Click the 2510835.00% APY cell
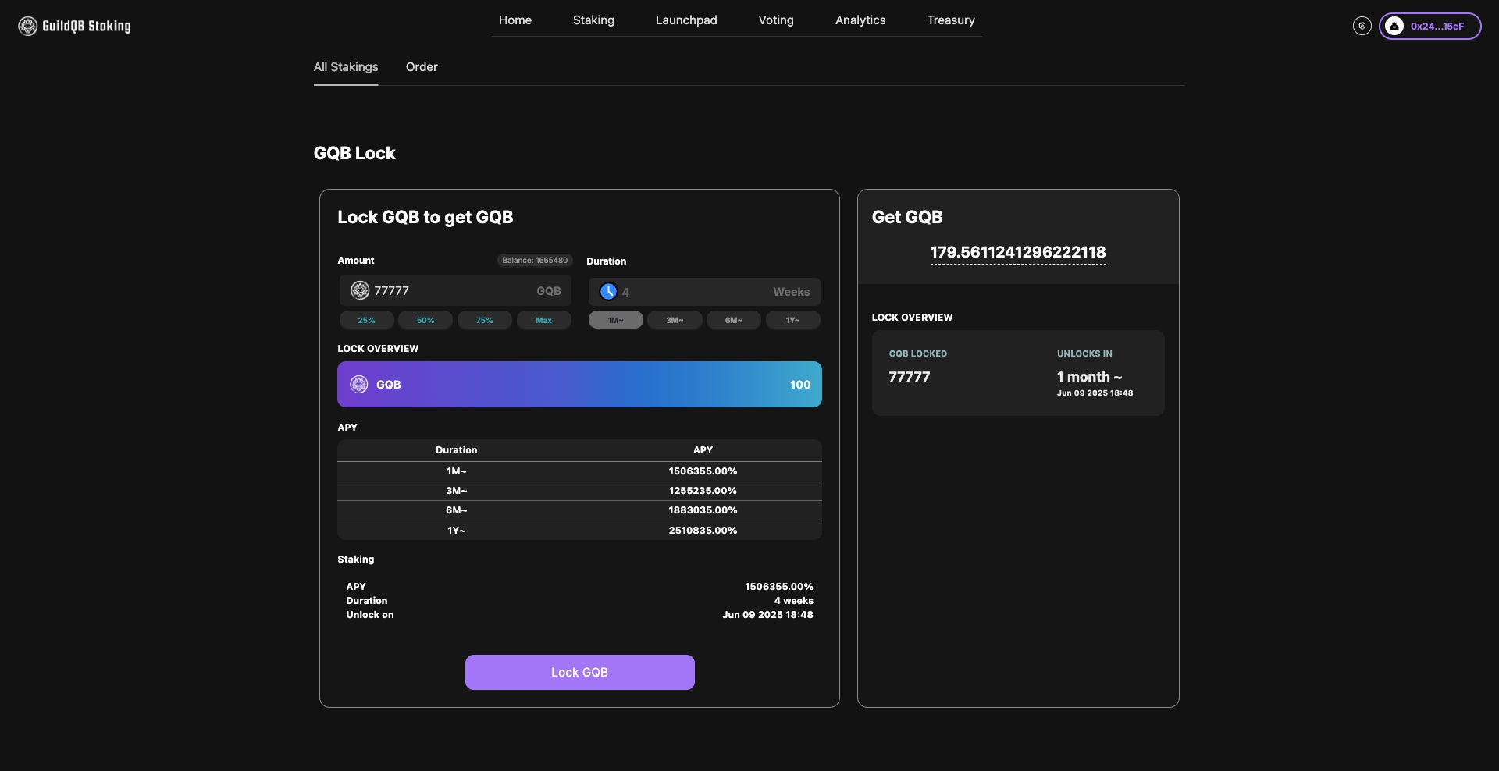Screen dimensions: 1499x771 (703, 531)
